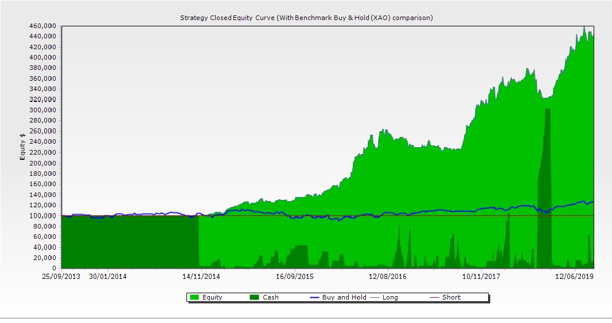Click the Short legend line marker

435,297
